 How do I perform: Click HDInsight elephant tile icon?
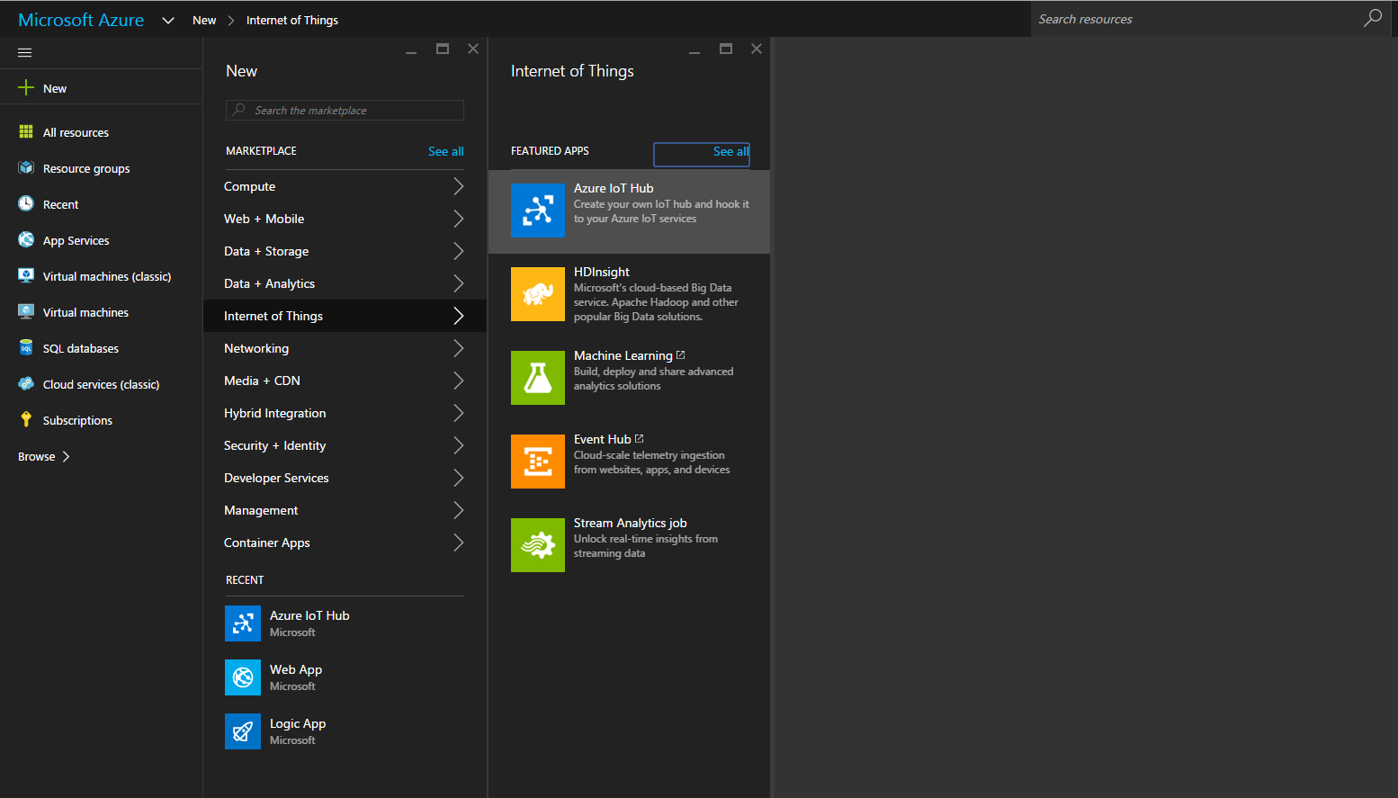pyautogui.click(x=538, y=294)
